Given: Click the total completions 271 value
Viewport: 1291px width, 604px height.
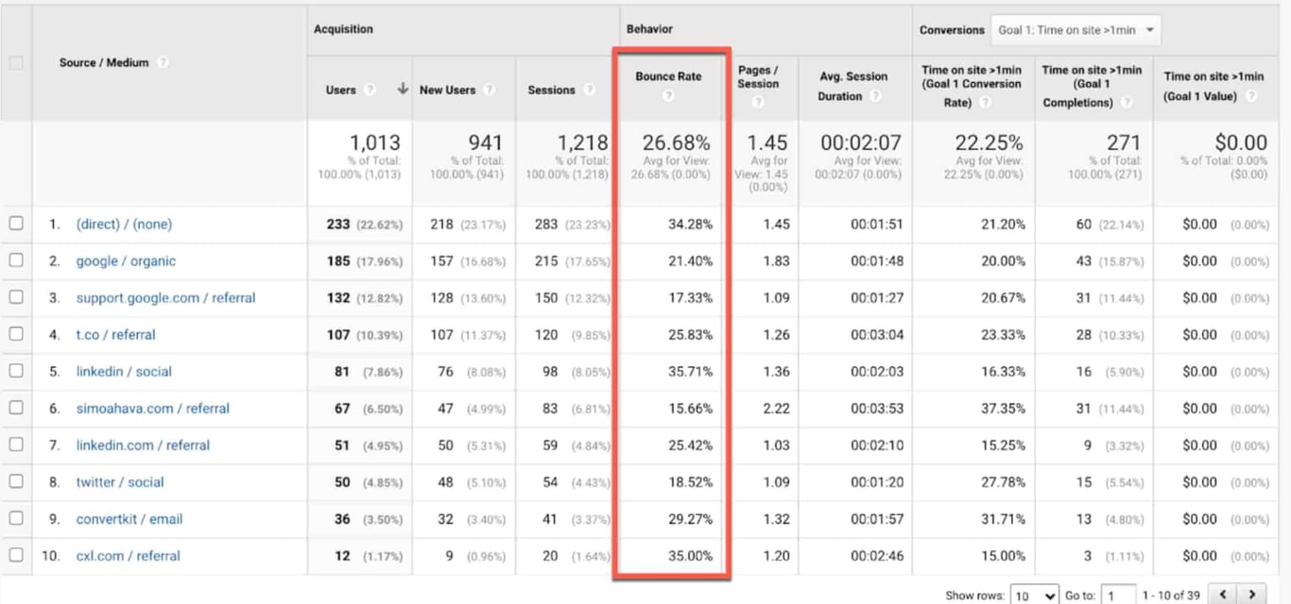Looking at the screenshot, I should pos(1124,143).
